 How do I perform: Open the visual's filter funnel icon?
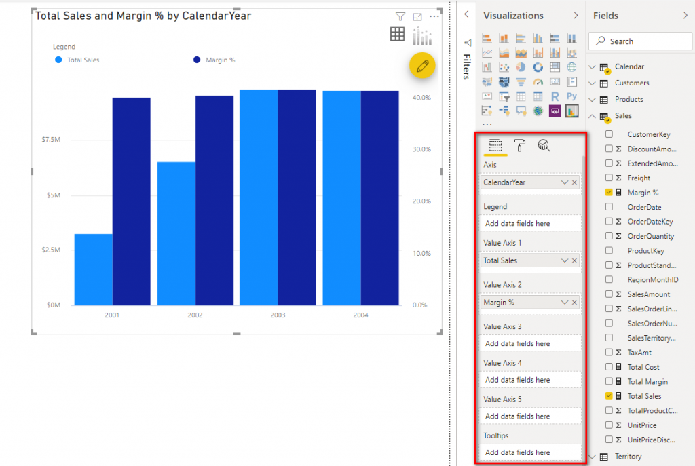(400, 17)
